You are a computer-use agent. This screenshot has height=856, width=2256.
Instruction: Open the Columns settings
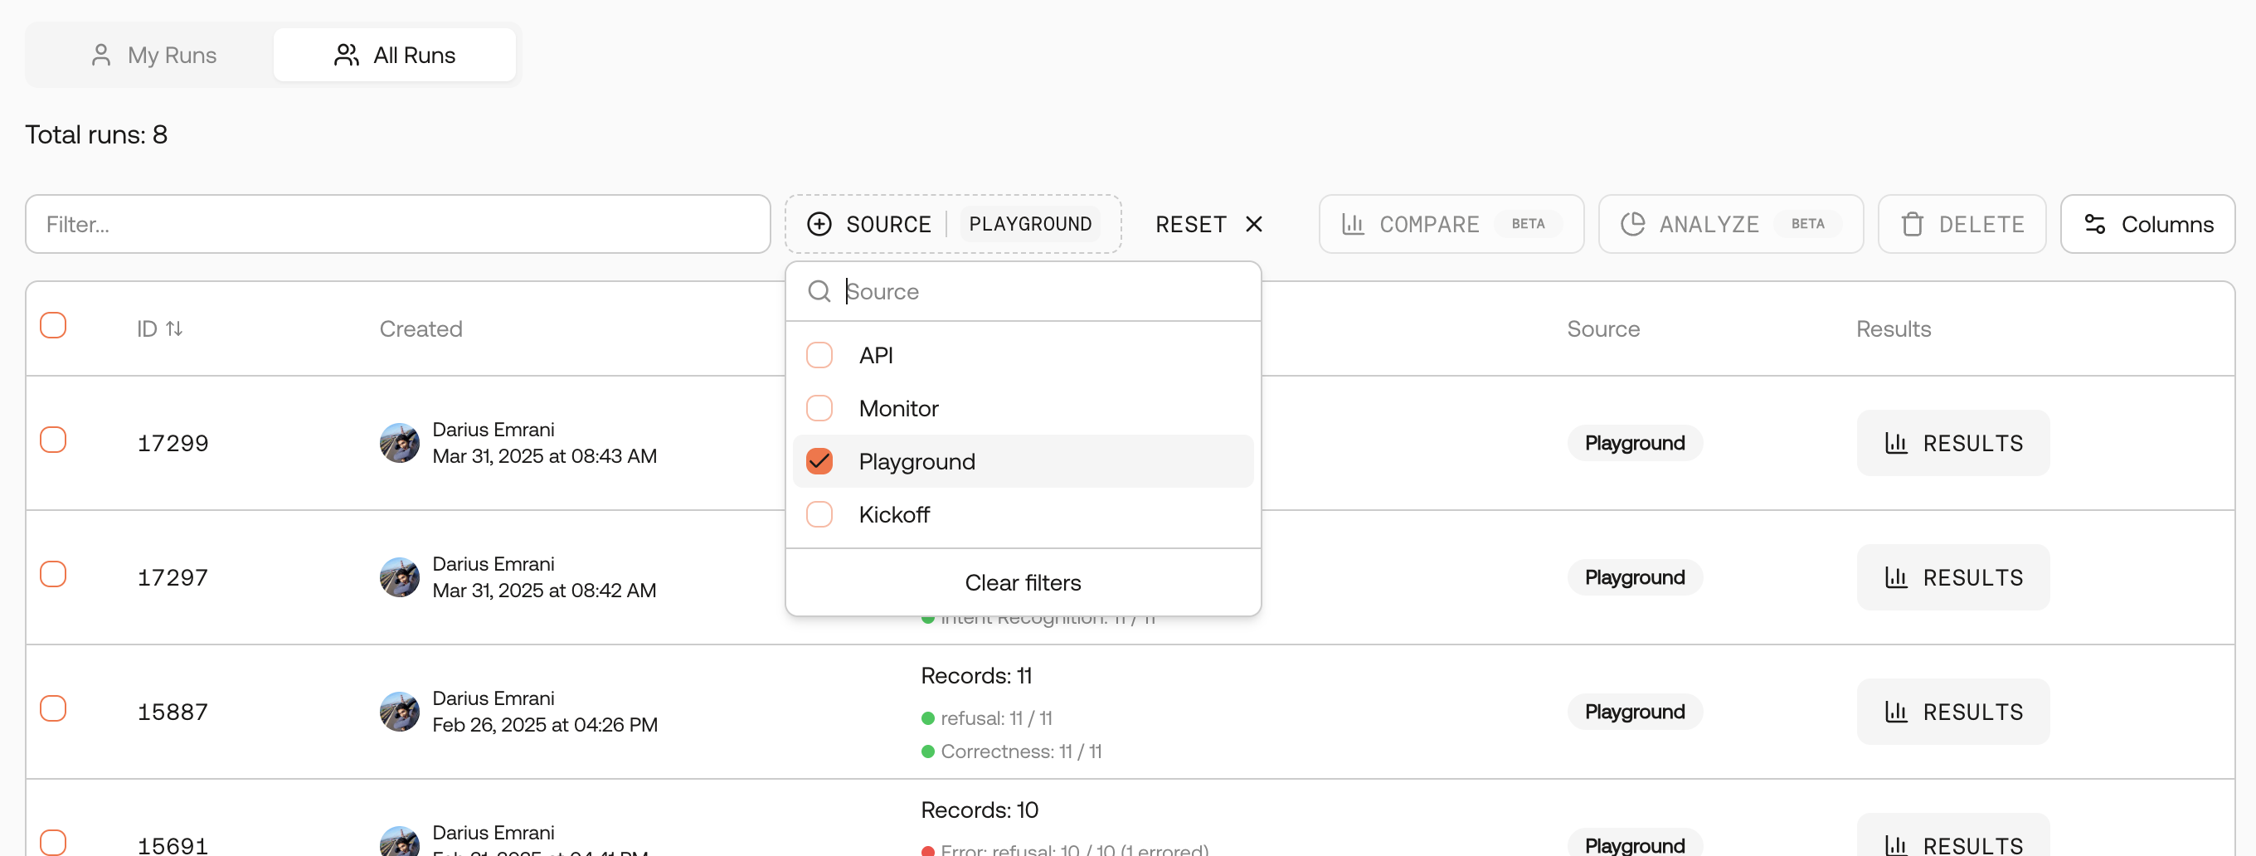[x=2147, y=224]
